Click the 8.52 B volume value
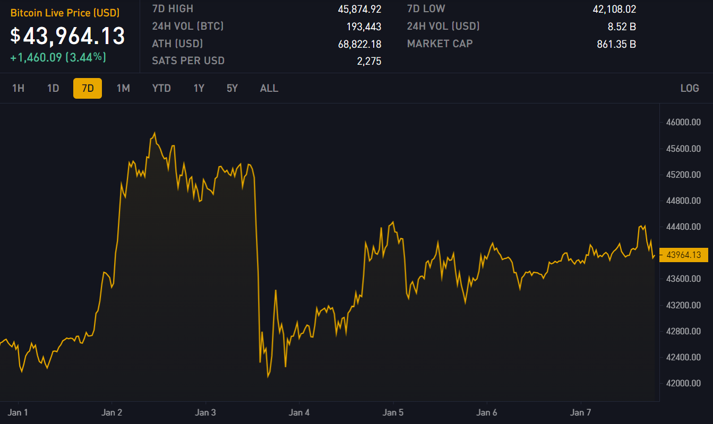 (x=622, y=27)
